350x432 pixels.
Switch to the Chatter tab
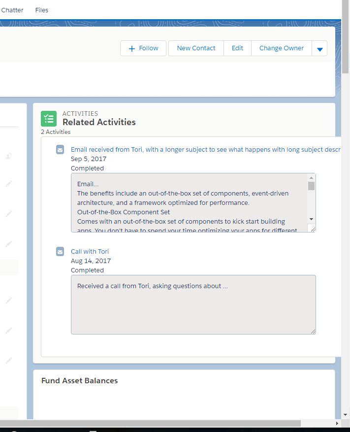[x=12, y=10]
